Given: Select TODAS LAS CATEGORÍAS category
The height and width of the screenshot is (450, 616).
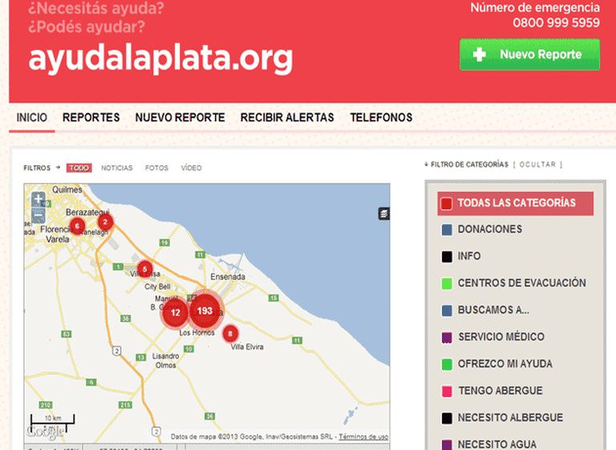Looking at the screenshot, I should pos(516,203).
